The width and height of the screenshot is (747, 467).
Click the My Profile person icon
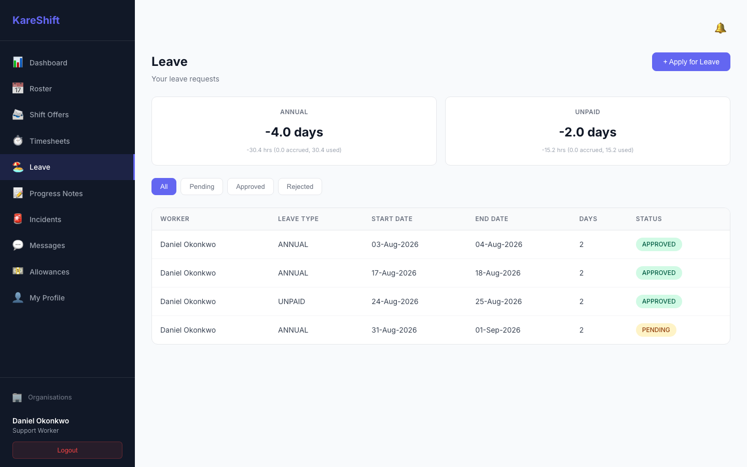tap(18, 297)
